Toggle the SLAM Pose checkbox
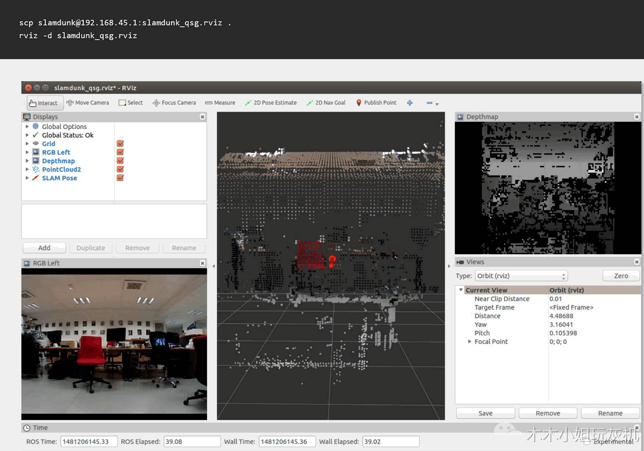Viewport: 644px width, 451px height. (x=120, y=178)
